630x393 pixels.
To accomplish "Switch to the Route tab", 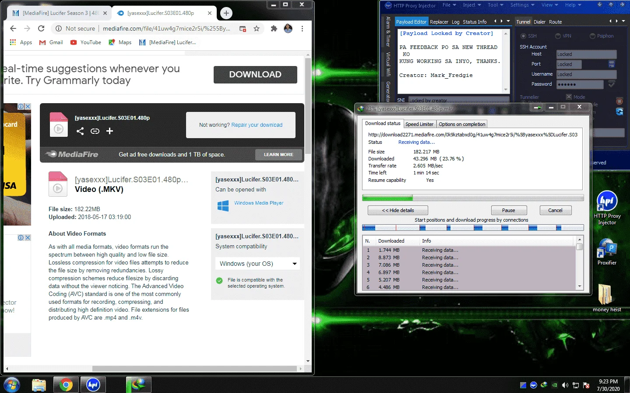I will (555, 22).
